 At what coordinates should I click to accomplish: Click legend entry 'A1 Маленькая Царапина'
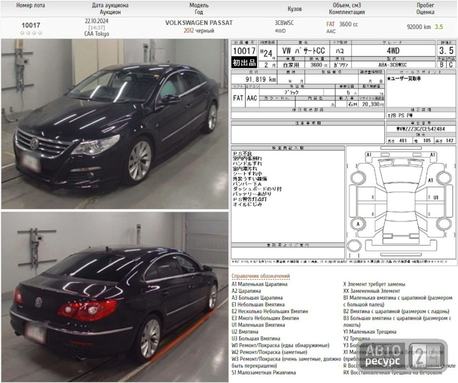tap(260, 284)
